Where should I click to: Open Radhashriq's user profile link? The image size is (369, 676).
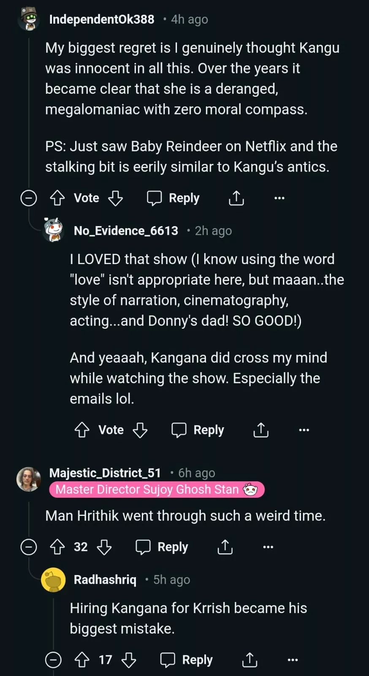pyautogui.click(x=105, y=579)
